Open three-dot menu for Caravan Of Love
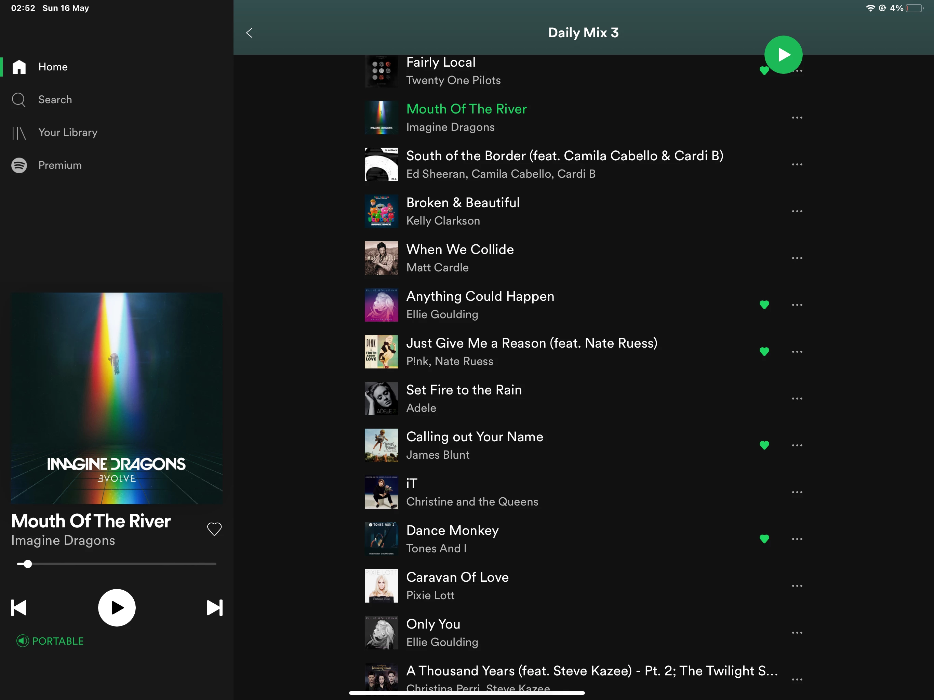934x700 pixels. [x=797, y=585]
